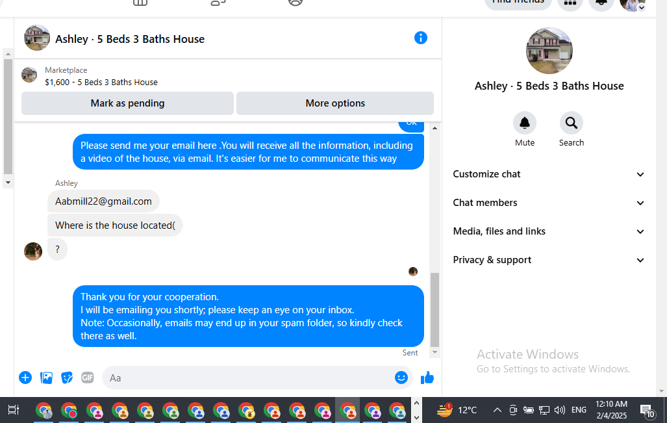Click the '?' message bubble

[x=57, y=250]
